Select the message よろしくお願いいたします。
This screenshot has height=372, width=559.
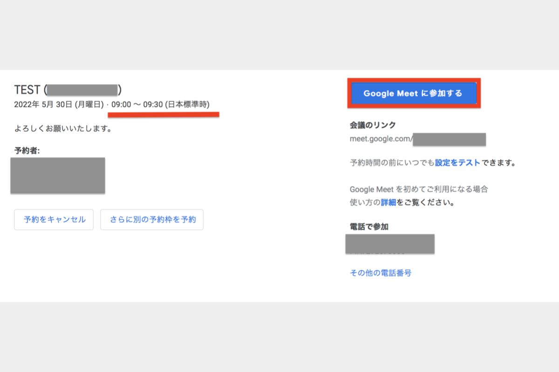pyautogui.click(x=63, y=128)
